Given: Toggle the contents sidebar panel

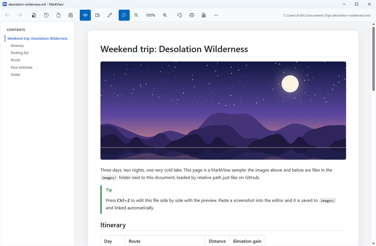Looking at the screenshot, I should tap(124, 15).
